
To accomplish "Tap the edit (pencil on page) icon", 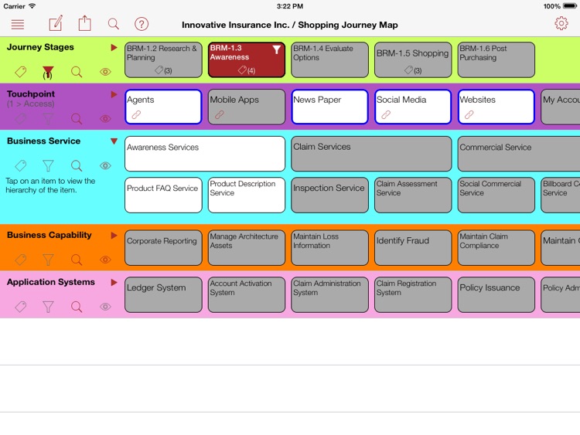I will [x=56, y=24].
